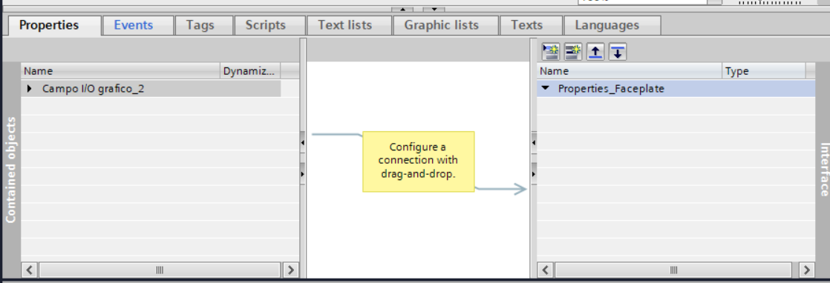The image size is (830, 283).
Task: Click Interface pane scrollbar right arrow
Action: 807,270
